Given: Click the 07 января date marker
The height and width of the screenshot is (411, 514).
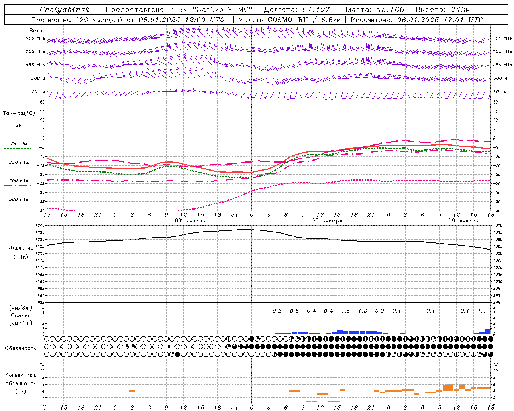Looking at the screenshot, I should pyautogui.click(x=190, y=220).
